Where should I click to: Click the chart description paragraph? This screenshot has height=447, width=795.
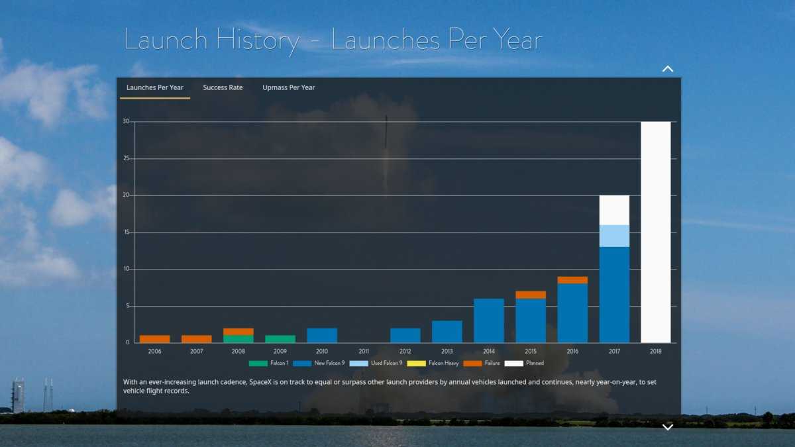390,386
